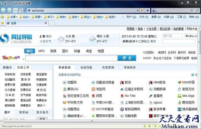Click the browser forward arrow button
201x129 pixels.
point(9,10)
